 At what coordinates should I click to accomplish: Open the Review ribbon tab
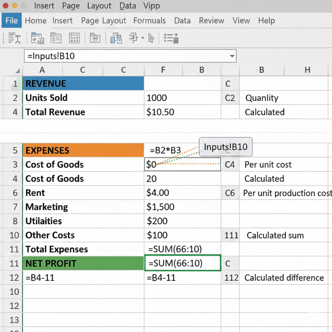[211, 20]
